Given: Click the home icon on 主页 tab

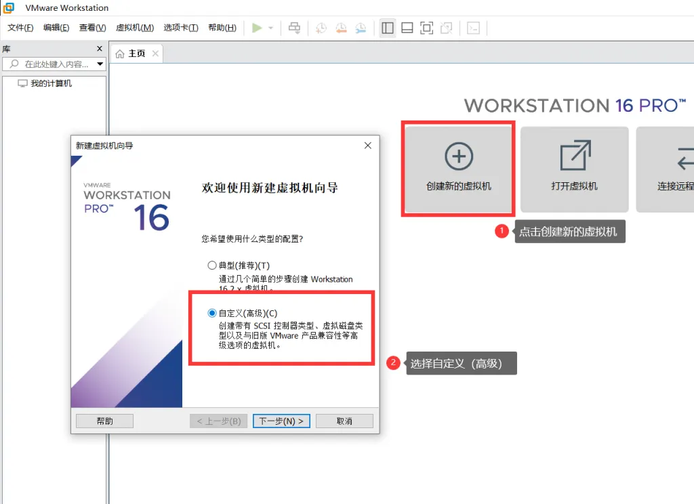Looking at the screenshot, I should click(120, 54).
